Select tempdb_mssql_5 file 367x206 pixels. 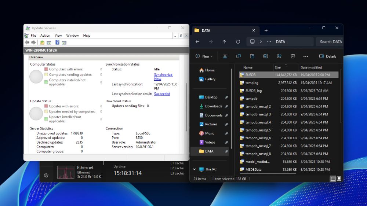(x=288, y=130)
